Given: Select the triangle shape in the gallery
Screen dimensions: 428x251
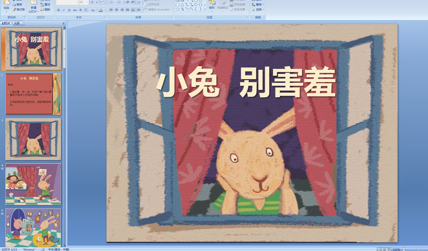Looking at the screenshot, I should point(182,5).
